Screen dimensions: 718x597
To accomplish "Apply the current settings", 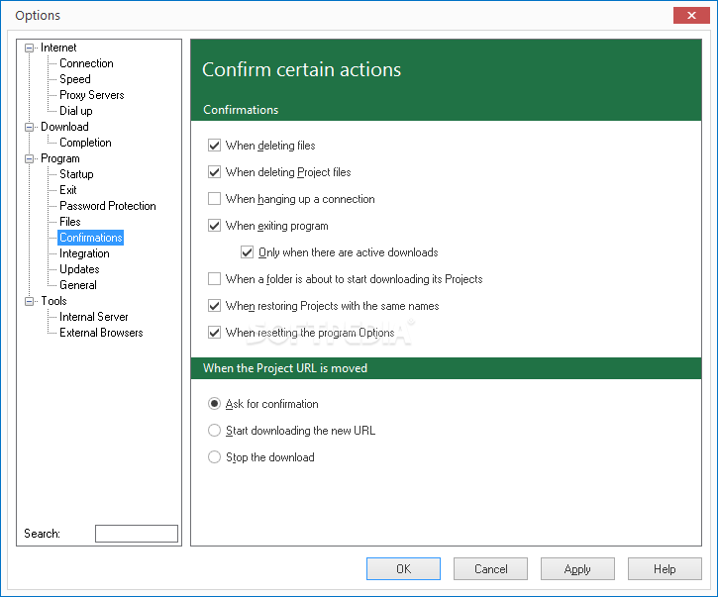I will point(577,569).
